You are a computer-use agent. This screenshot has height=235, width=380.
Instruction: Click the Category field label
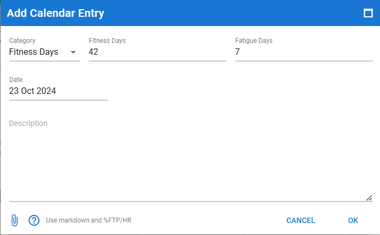(x=22, y=41)
